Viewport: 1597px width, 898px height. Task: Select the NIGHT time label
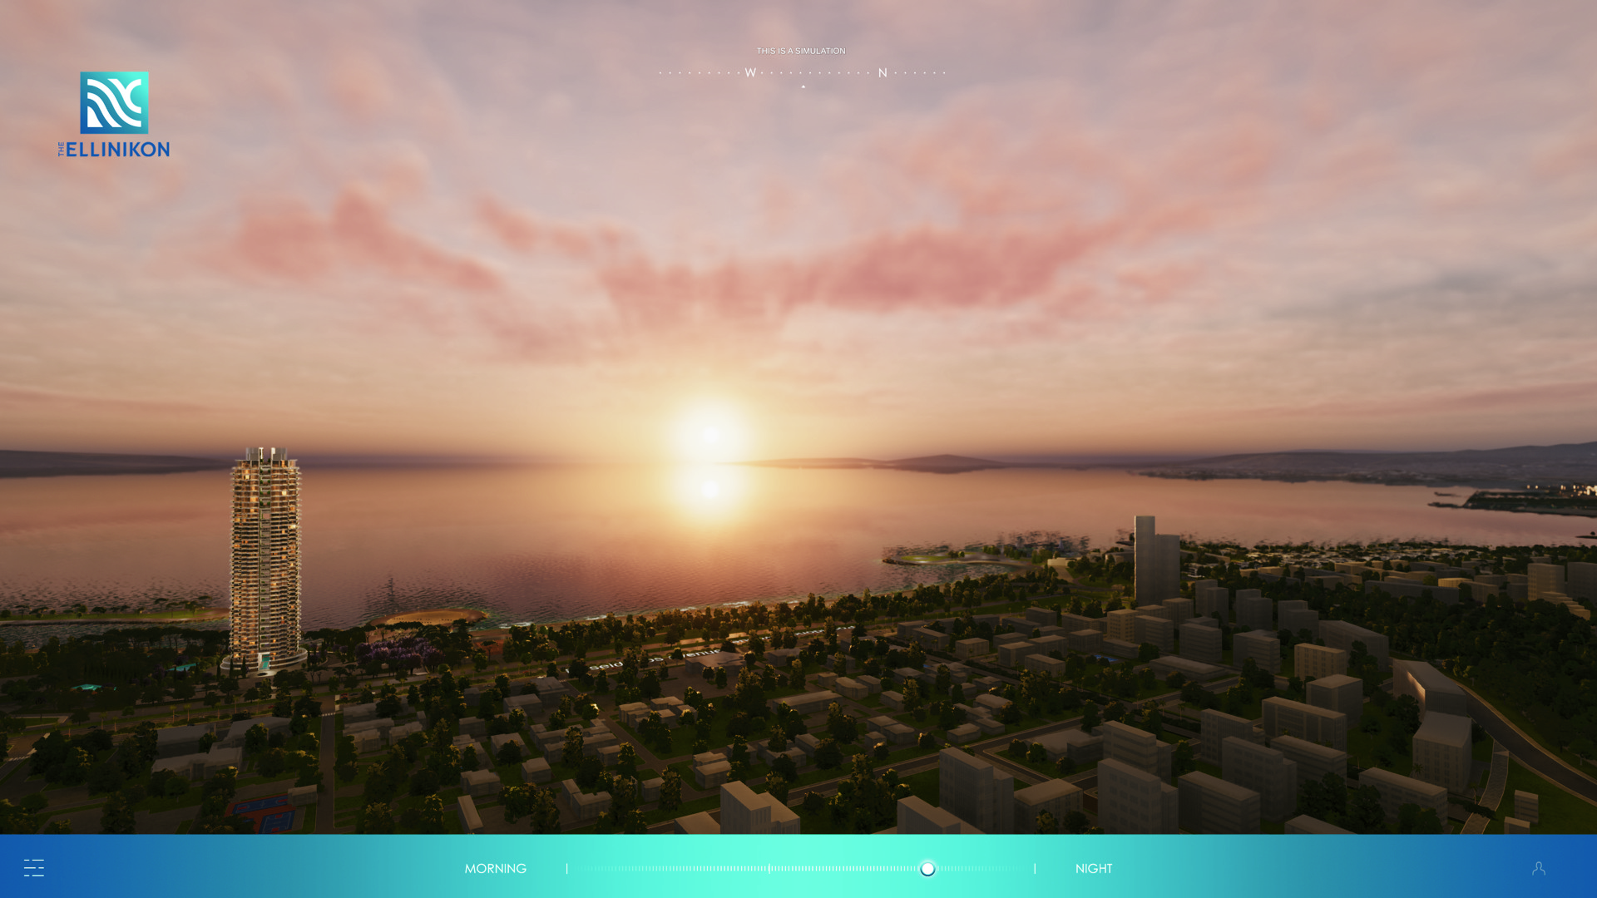click(x=1093, y=868)
